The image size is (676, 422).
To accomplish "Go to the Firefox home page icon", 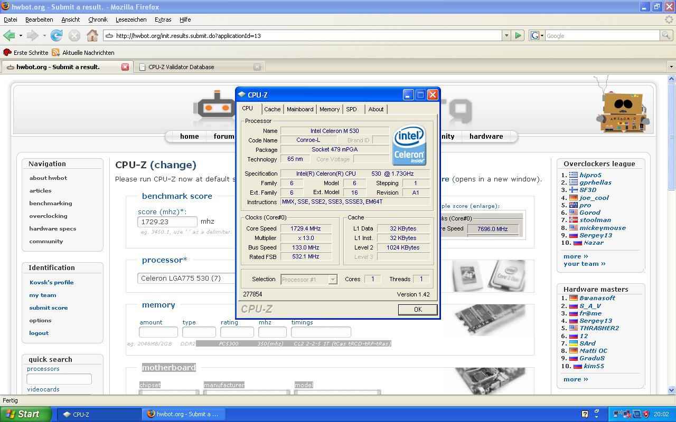I will (92, 35).
